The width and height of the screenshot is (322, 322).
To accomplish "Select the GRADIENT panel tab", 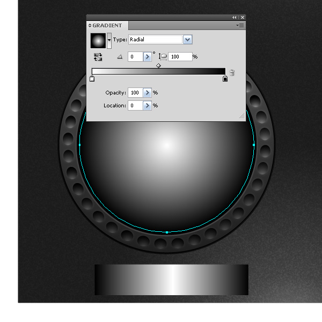I will [x=107, y=25].
